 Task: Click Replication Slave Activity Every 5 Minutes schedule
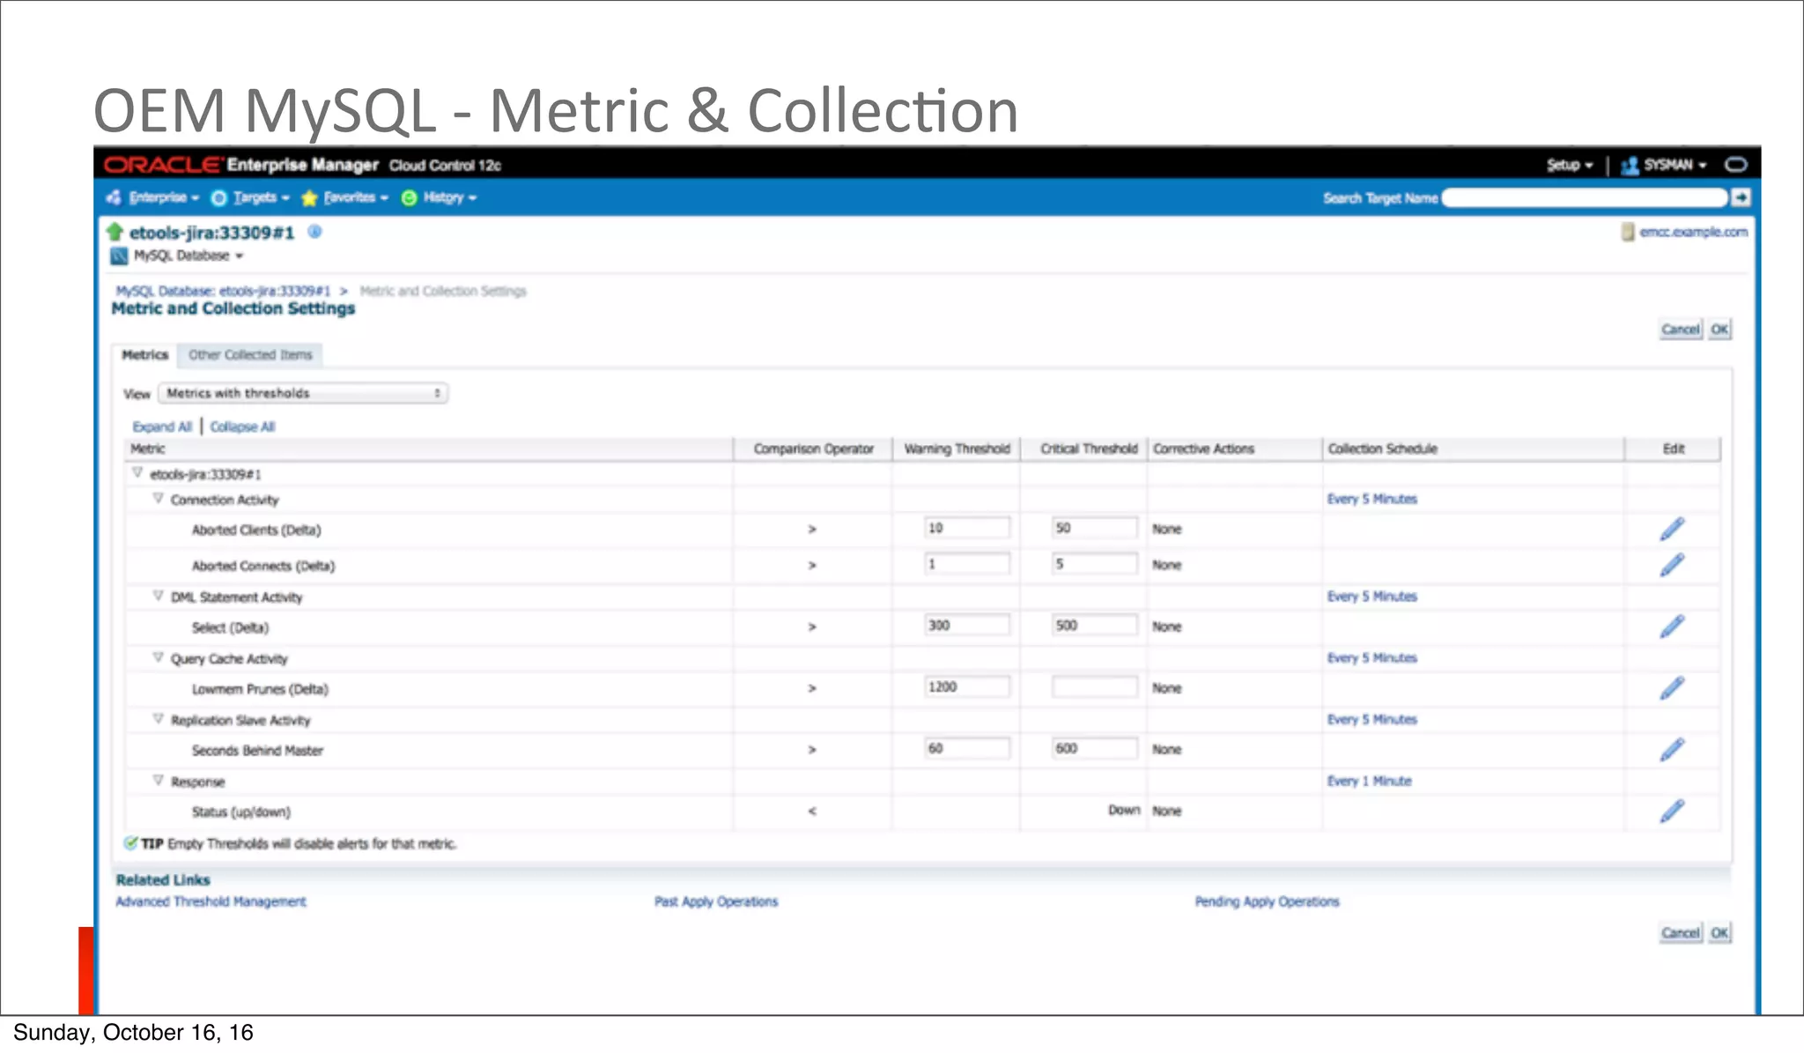point(1371,719)
